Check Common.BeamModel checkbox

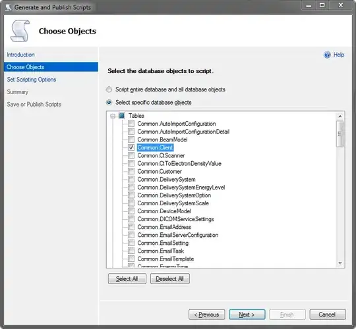coord(131,139)
